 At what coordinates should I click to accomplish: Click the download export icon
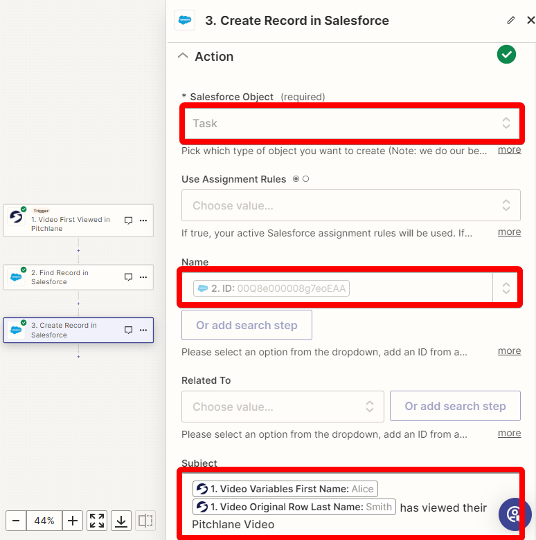121,521
